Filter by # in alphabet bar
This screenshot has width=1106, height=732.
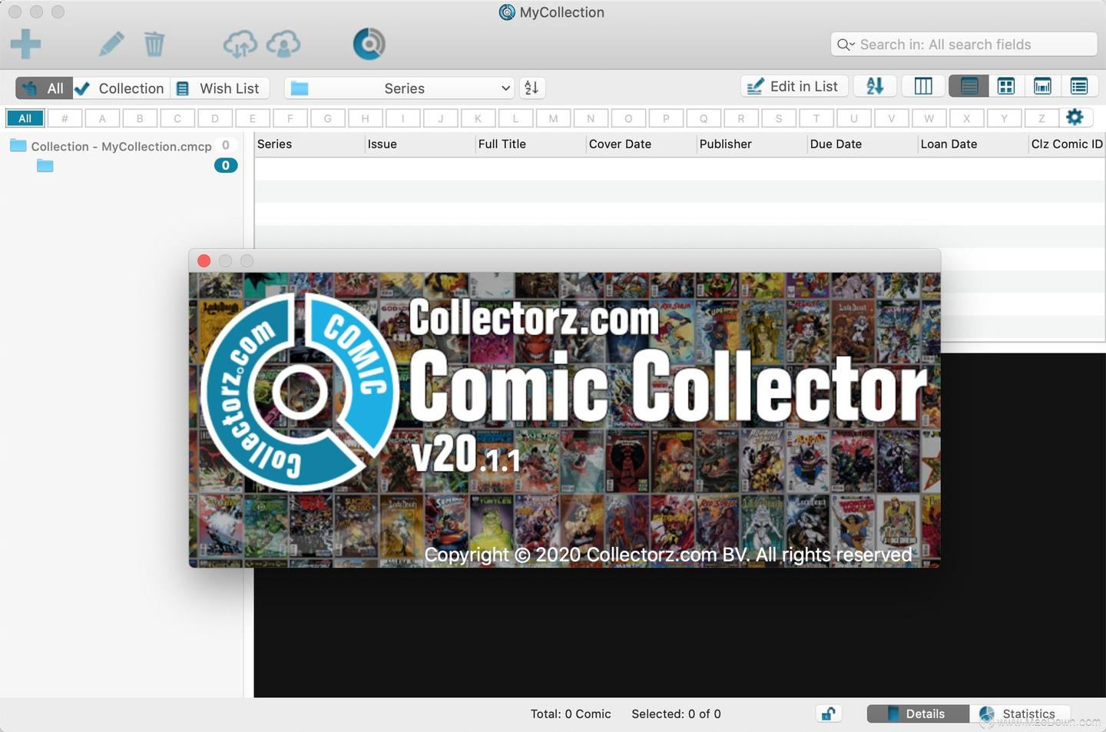pos(65,118)
